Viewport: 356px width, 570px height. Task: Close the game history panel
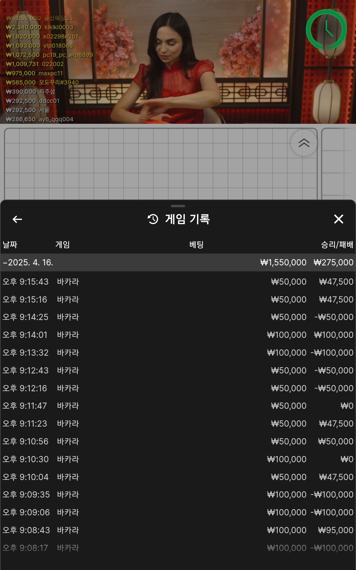[x=338, y=219]
